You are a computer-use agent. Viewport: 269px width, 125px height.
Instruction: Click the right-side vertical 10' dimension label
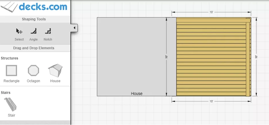[256, 57]
